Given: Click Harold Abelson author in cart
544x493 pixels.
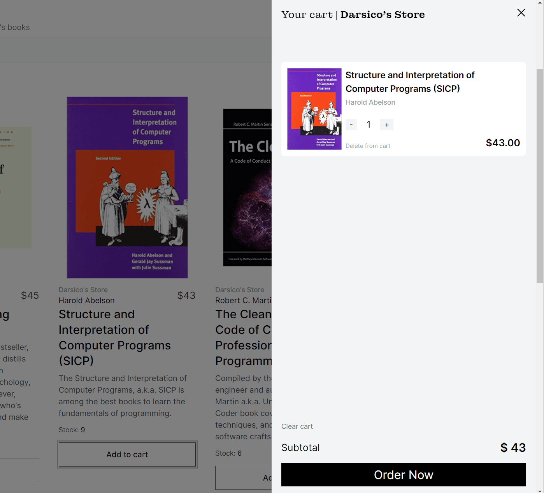Looking at the screenshot, I should tap(370, 102).
